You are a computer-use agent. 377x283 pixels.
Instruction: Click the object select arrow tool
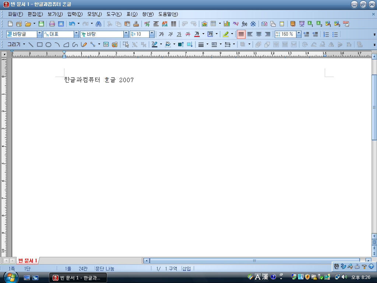click(126, 45)
